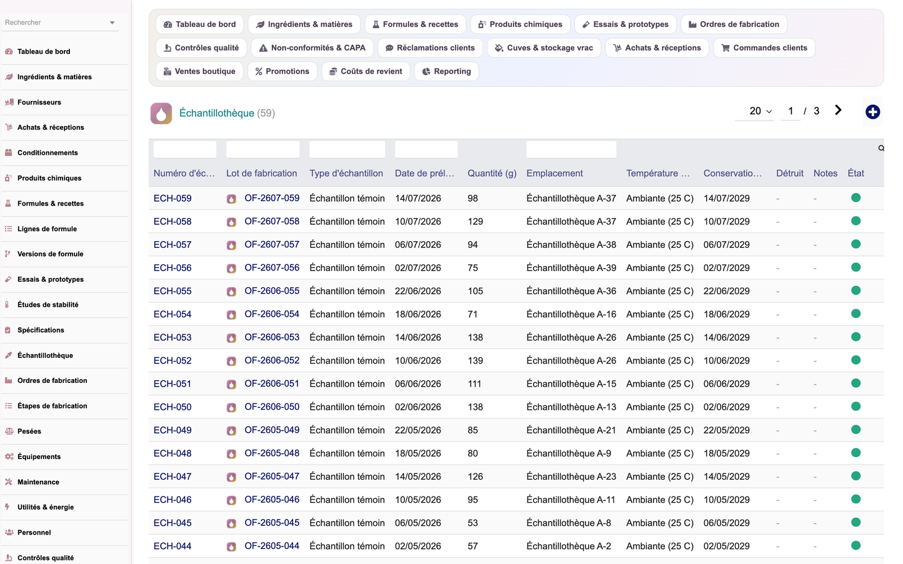
Task: Click the Études de stabilité sidebar icon
Action: tap(9, 304)
